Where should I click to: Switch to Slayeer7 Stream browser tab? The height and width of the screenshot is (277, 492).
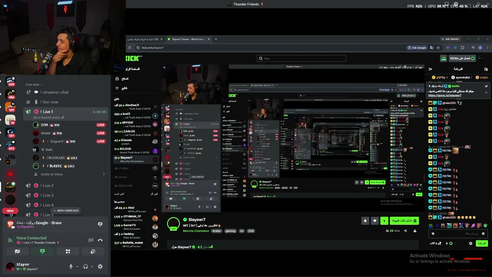point(188,39)
